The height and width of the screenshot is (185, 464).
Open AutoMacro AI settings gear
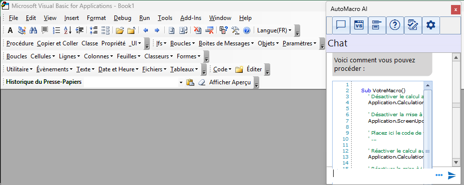[x=431, y=25]
